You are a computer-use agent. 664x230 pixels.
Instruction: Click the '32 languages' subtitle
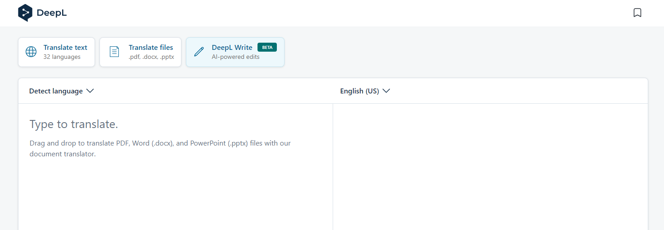[x=62, y=57]
